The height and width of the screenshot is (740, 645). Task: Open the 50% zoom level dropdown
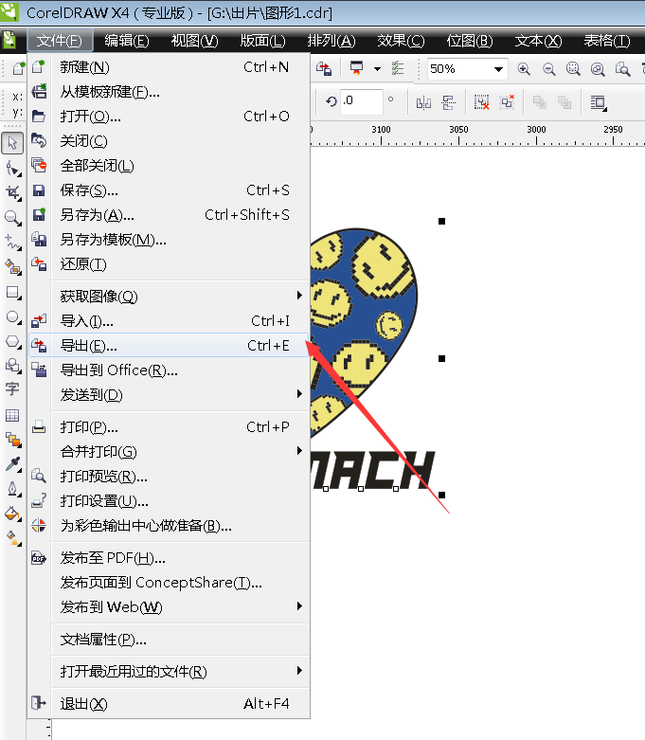498,69
